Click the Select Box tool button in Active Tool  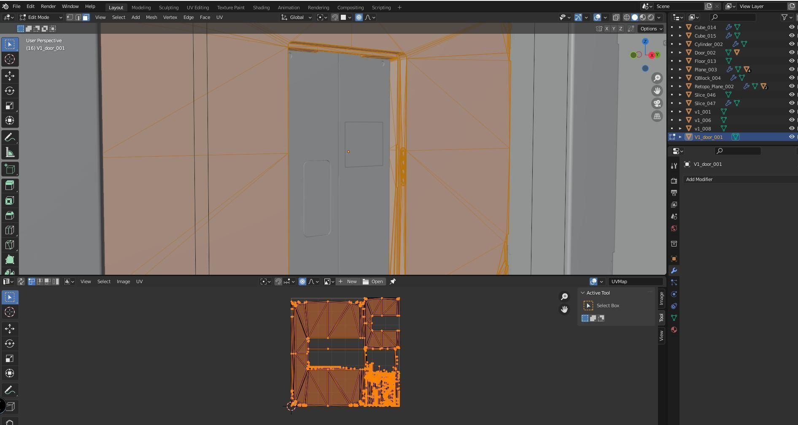point(588,306)
